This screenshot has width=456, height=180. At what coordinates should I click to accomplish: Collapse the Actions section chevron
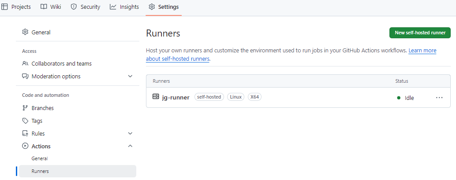pos(130,146)
